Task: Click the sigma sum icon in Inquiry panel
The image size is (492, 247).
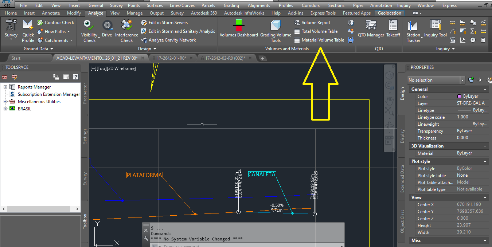Action: 473,31
